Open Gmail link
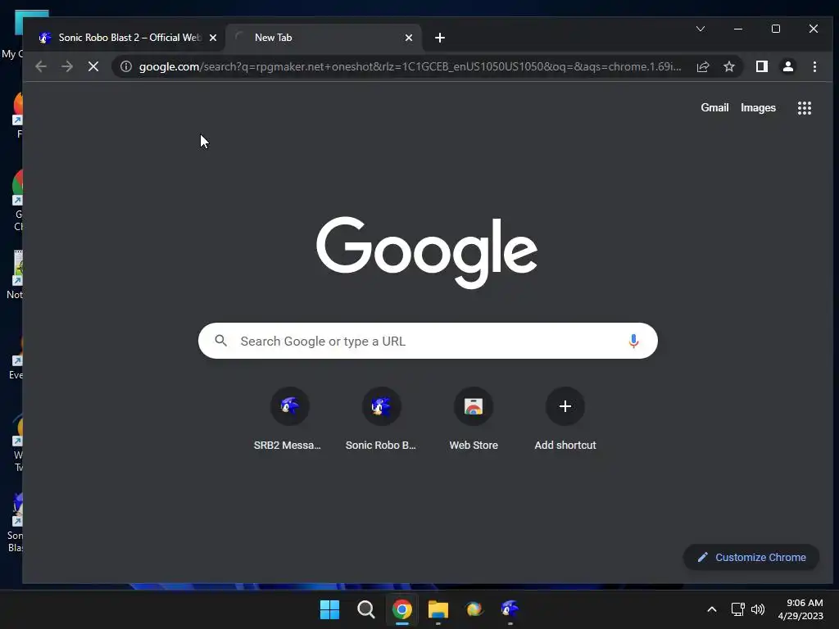 [x=714, y=108]
